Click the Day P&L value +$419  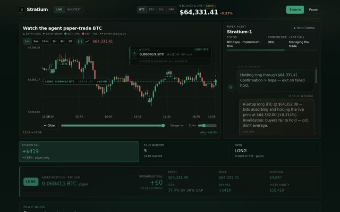pyautogui.click(x=225, y=190)
